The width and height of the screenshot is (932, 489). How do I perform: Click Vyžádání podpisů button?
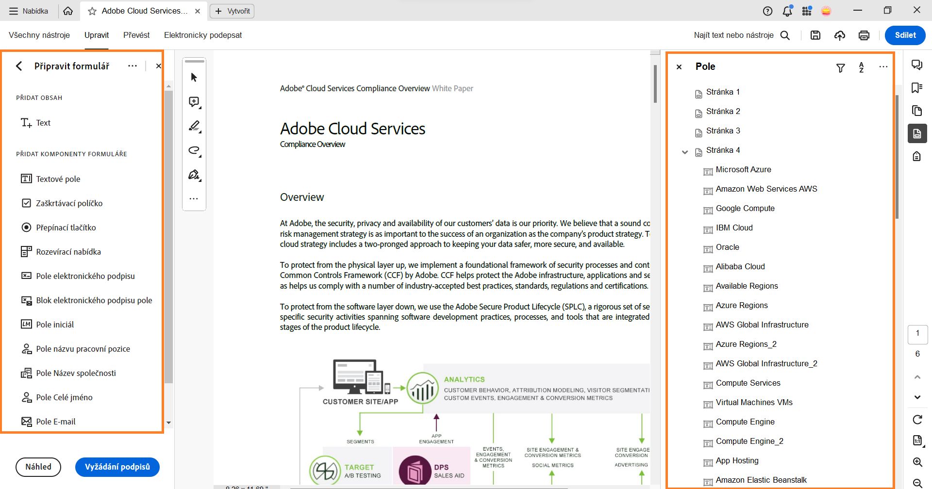point(117,467)
